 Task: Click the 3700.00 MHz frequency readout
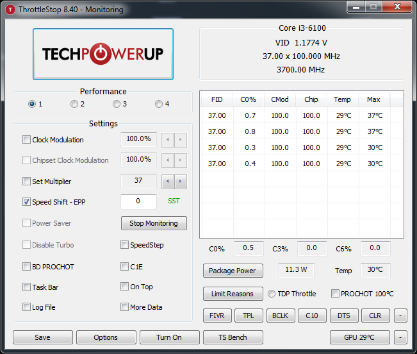(x=301, y=70)
